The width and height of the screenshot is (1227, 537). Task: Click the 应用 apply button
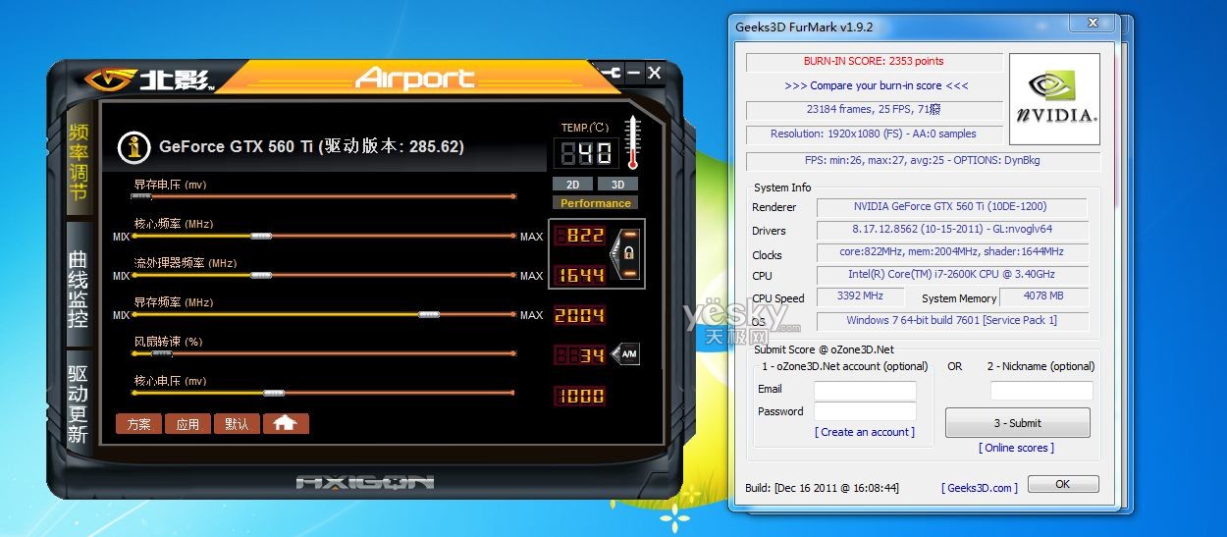point(187,424)
